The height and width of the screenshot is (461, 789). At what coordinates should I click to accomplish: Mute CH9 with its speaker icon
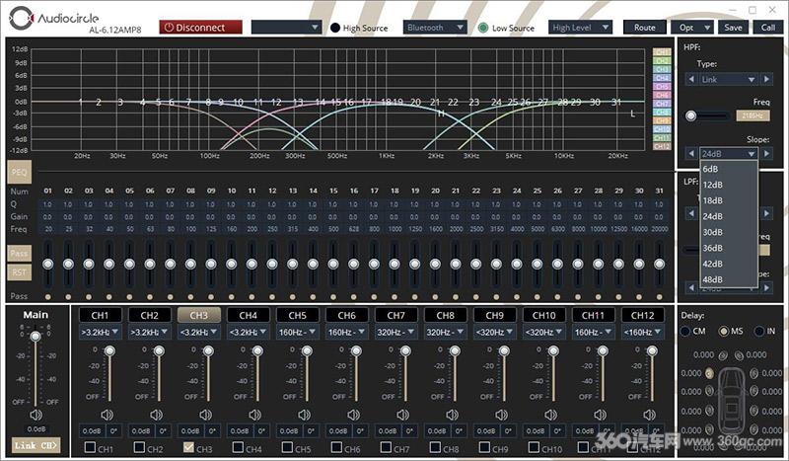tap(501, 415)
